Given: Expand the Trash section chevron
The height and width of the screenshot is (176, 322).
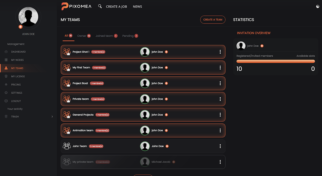Looking at the screenshot, I should pyautogui.click(x=52, y=117).
